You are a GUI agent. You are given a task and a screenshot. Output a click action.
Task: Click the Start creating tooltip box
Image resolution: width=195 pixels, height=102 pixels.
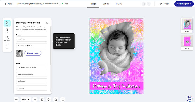point(64,41)
